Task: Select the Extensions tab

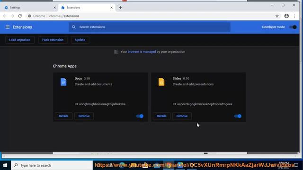Action: [x=87, y=8]
